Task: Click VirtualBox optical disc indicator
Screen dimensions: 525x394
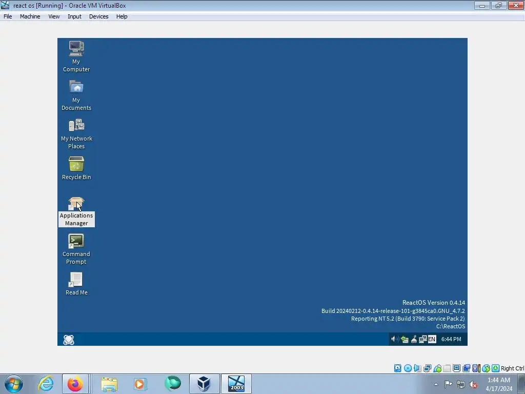Action: (x=408, y=368)
